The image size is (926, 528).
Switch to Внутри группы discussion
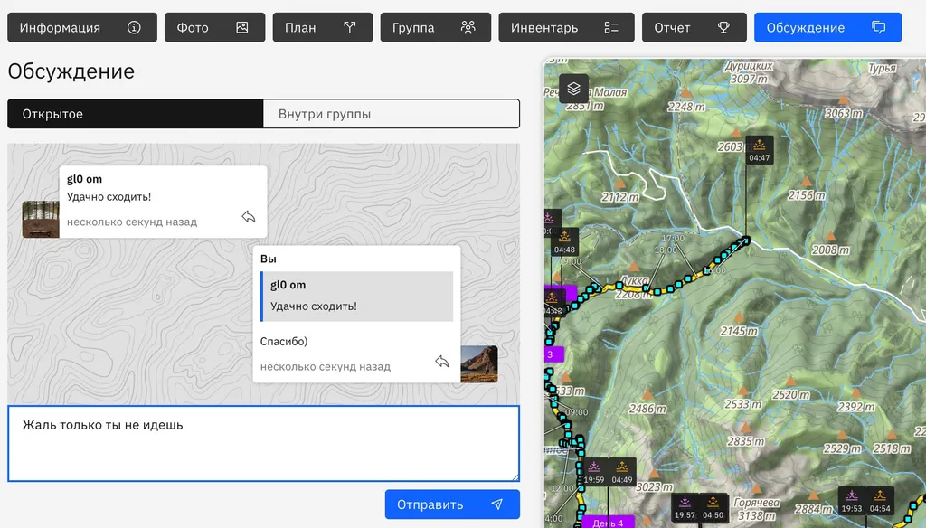click(x=391, y=114)
